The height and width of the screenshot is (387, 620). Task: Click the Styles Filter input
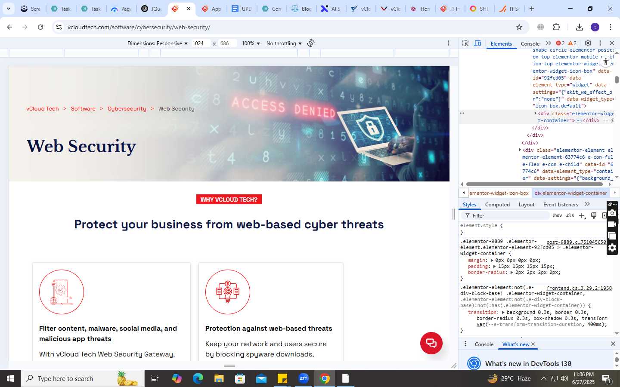coord(506,216)
